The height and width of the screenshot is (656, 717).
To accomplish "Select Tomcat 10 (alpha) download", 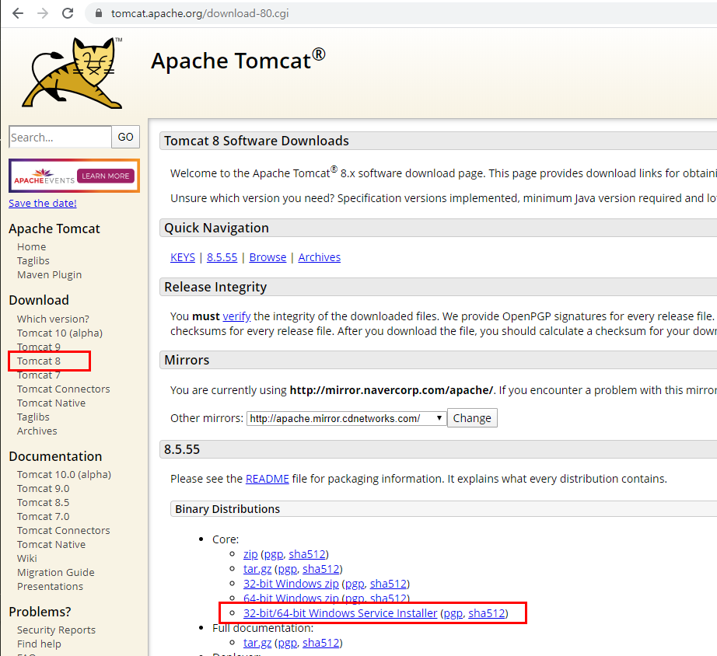I will 60,333.
